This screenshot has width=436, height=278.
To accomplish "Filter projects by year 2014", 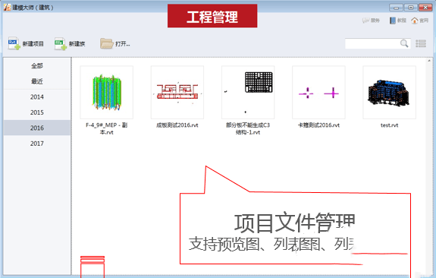I will click(x=37, y=97).
